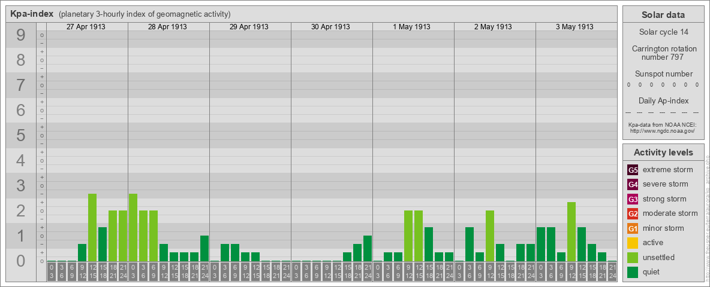The height and width of the screenshot is (287, 710).
Task: Click the 'Kpa-data from NOAA NCEI:' text
Action: 663,124
